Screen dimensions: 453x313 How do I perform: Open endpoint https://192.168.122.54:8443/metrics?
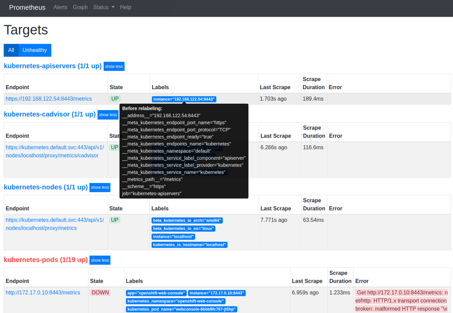pyautogui.click(x=49, y=99)
